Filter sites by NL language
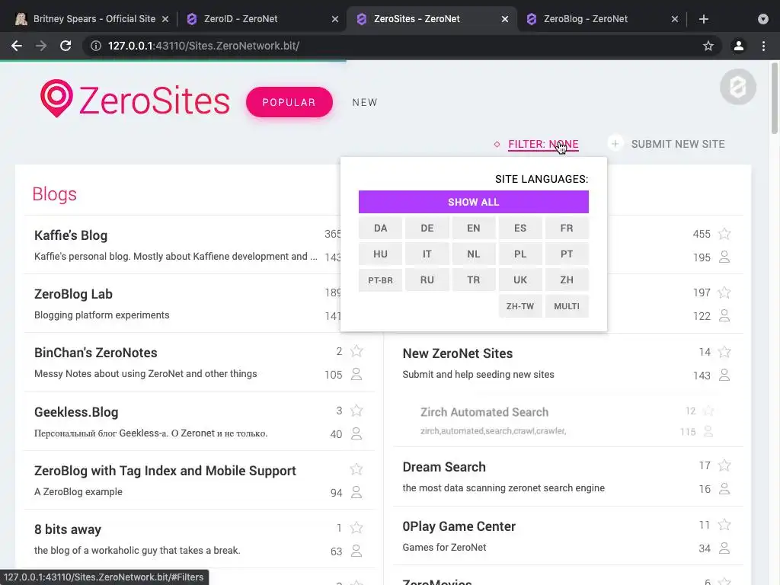The image size is (780, 585). [474, 254]
